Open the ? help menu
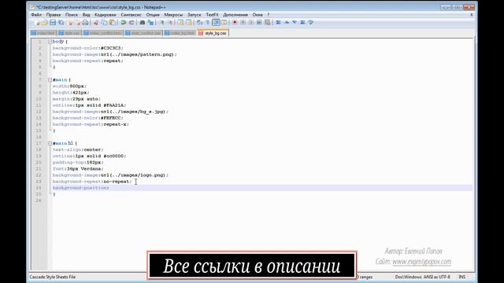The height and width of the screenshot is (283, 504). click(x=269, y=15)
